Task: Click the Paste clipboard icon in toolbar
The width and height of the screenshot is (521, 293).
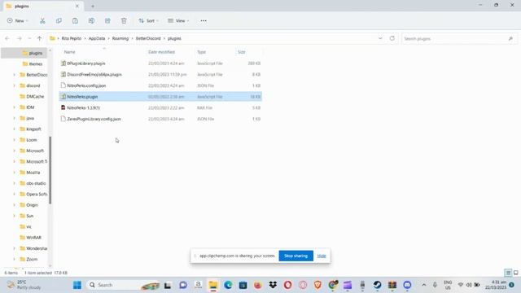Action: click(x=75, y=20)
